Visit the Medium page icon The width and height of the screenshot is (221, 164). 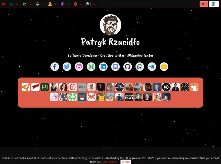click(x=91, y=67)
